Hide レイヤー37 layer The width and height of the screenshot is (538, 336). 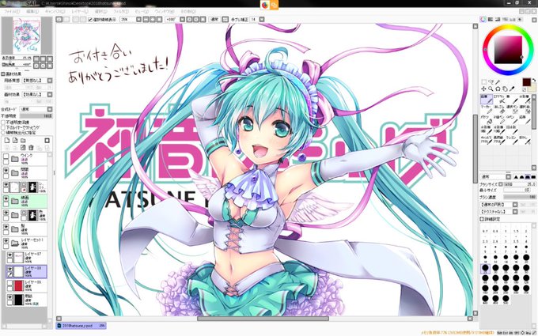(x=9, y=255)
